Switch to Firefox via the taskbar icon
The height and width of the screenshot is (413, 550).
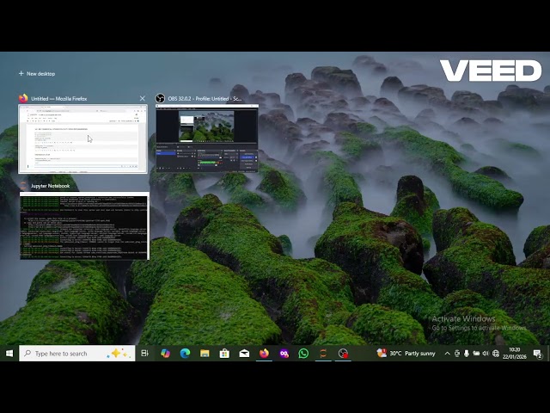[x=264, y=354]
